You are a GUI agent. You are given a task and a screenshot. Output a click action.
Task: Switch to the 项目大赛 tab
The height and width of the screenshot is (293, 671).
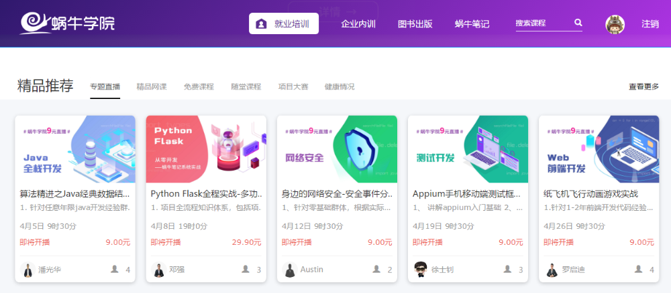pyautogui.click(x=293, y=87)
